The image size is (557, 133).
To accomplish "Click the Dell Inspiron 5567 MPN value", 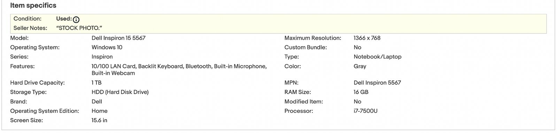I will [x=377, y=83].
